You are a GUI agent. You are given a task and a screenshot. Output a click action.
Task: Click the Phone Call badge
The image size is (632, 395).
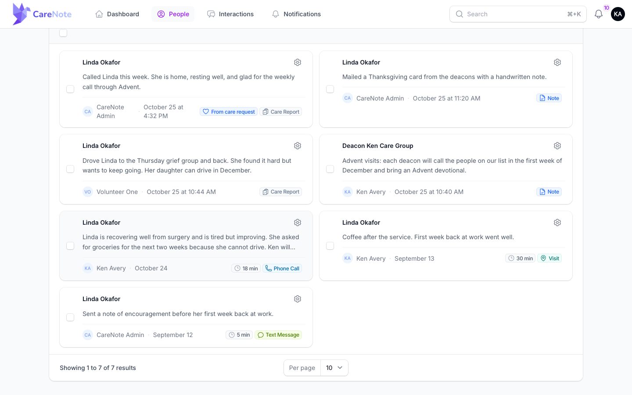tap(282, 268)
